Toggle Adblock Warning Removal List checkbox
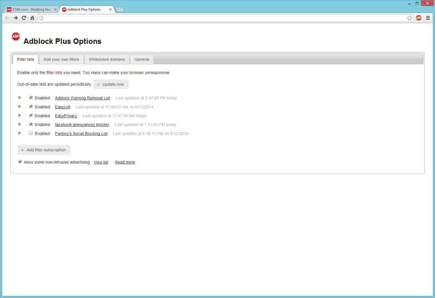The height and width of the screenshot is (298, 435). [x=31, y=98]
